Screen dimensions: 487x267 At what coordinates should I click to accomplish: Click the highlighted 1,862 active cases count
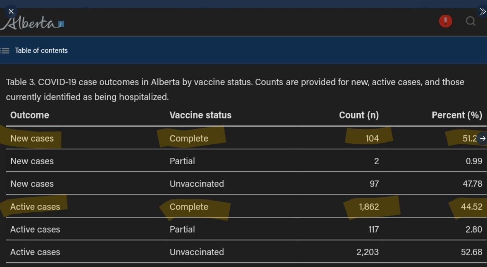click(369, 207)
